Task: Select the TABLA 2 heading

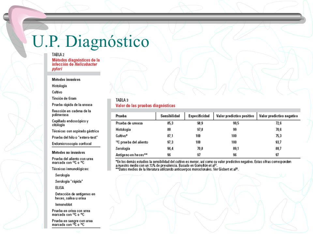Action: (58, 55)
